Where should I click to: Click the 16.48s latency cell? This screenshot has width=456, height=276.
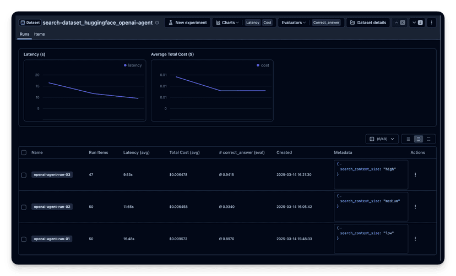click(x=129, y=239)
